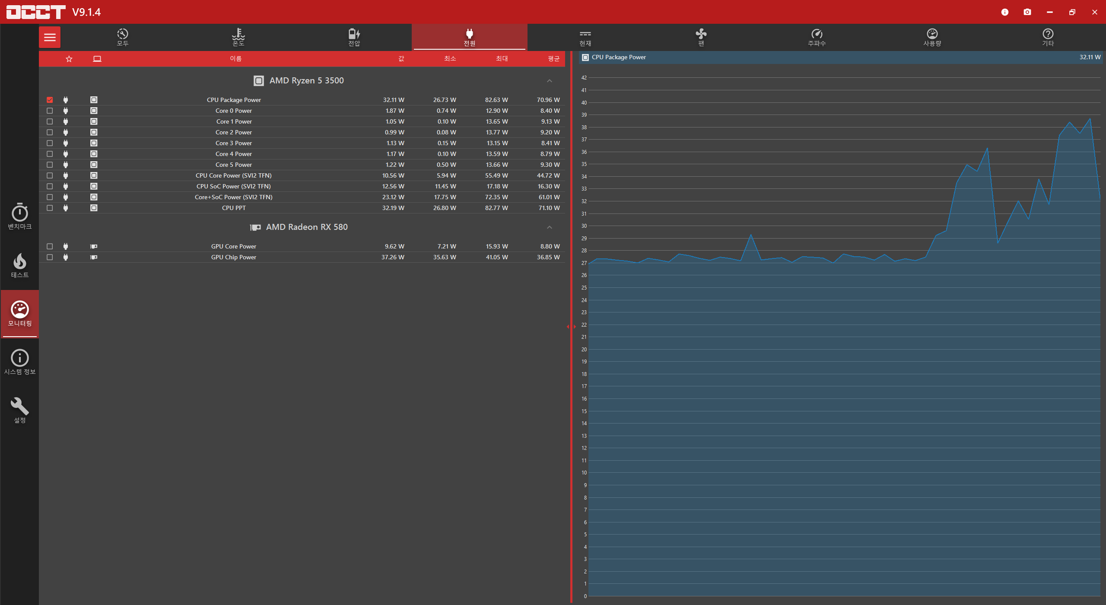Select the CPU PPT sensor row
1106x605 pixels.
[x=234, y=208]
